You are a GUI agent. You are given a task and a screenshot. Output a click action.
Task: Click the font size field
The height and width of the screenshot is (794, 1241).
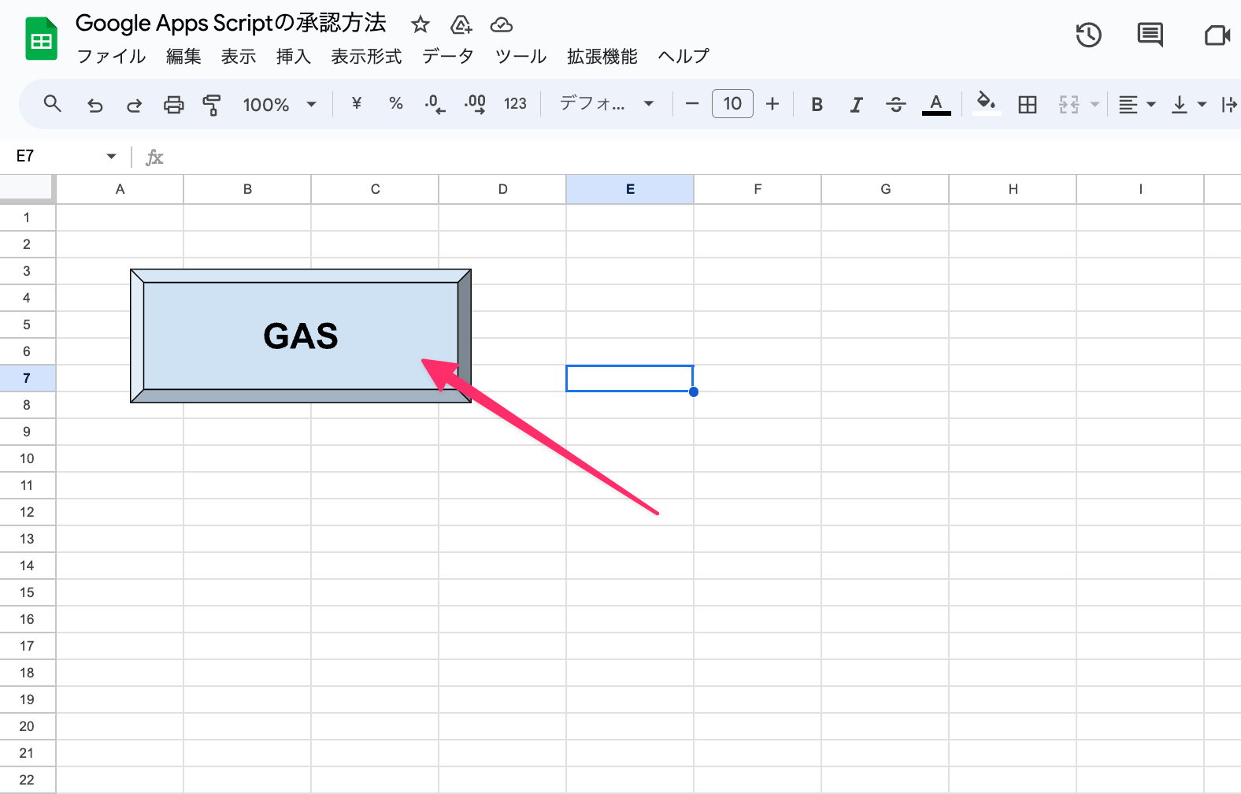(x=732, y=104)
